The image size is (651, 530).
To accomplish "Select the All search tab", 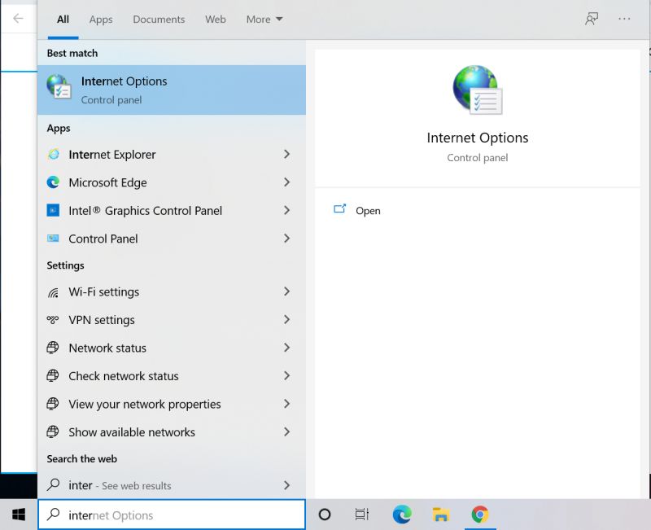I will pos(63,19).
